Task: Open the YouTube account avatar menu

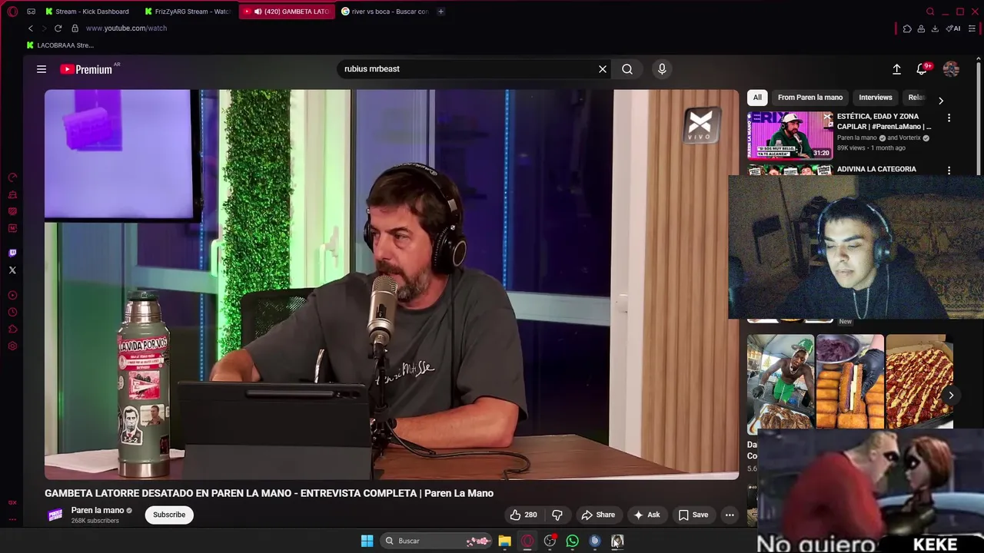Action: coord(951,69)
